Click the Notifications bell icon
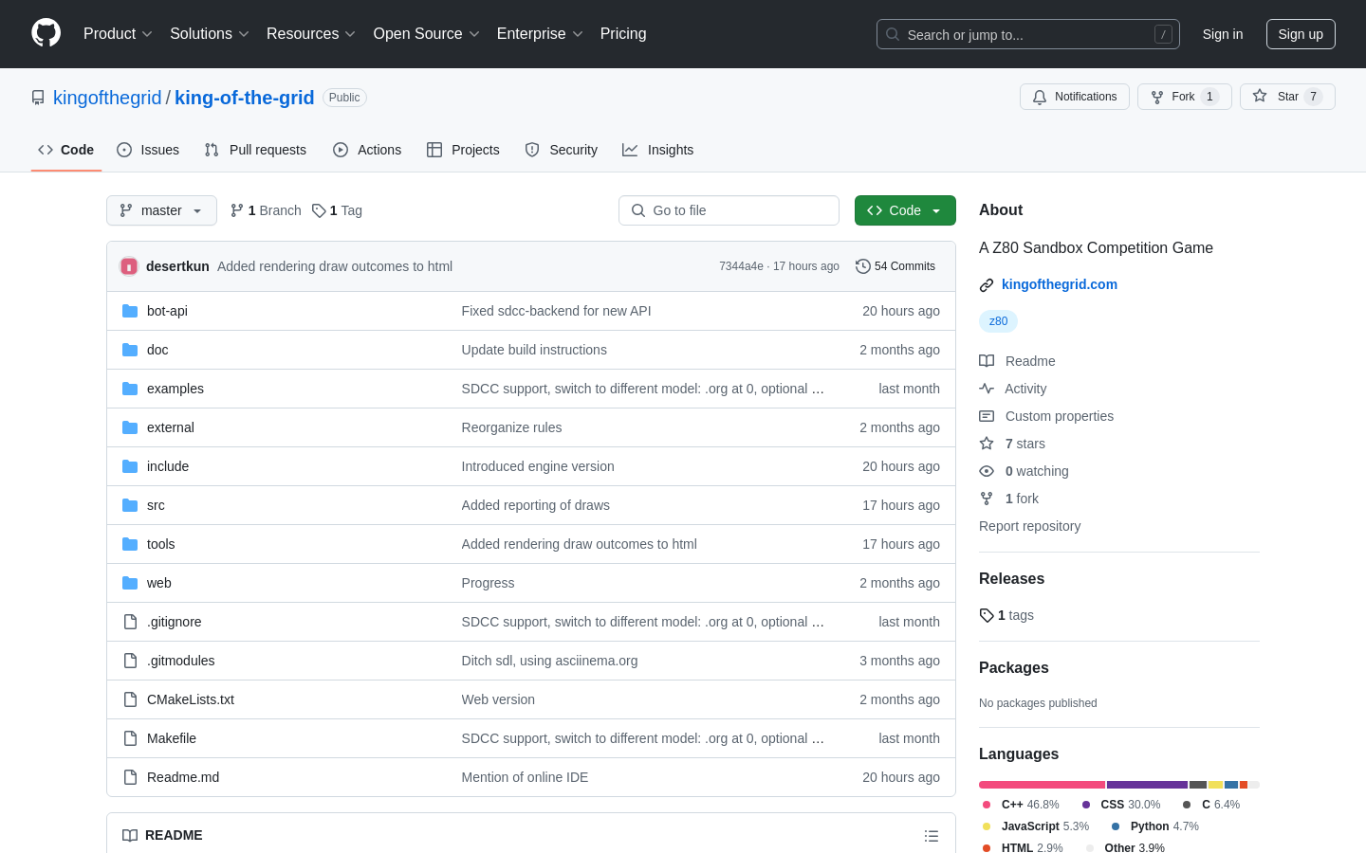This screenshot has height=853, width=1366. point(1040,97)
